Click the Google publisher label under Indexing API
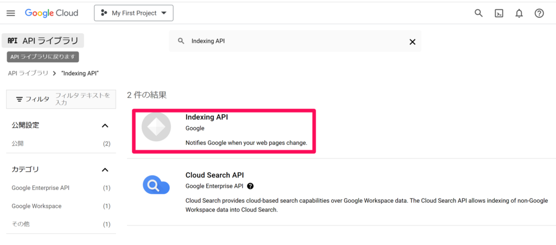 195,128
